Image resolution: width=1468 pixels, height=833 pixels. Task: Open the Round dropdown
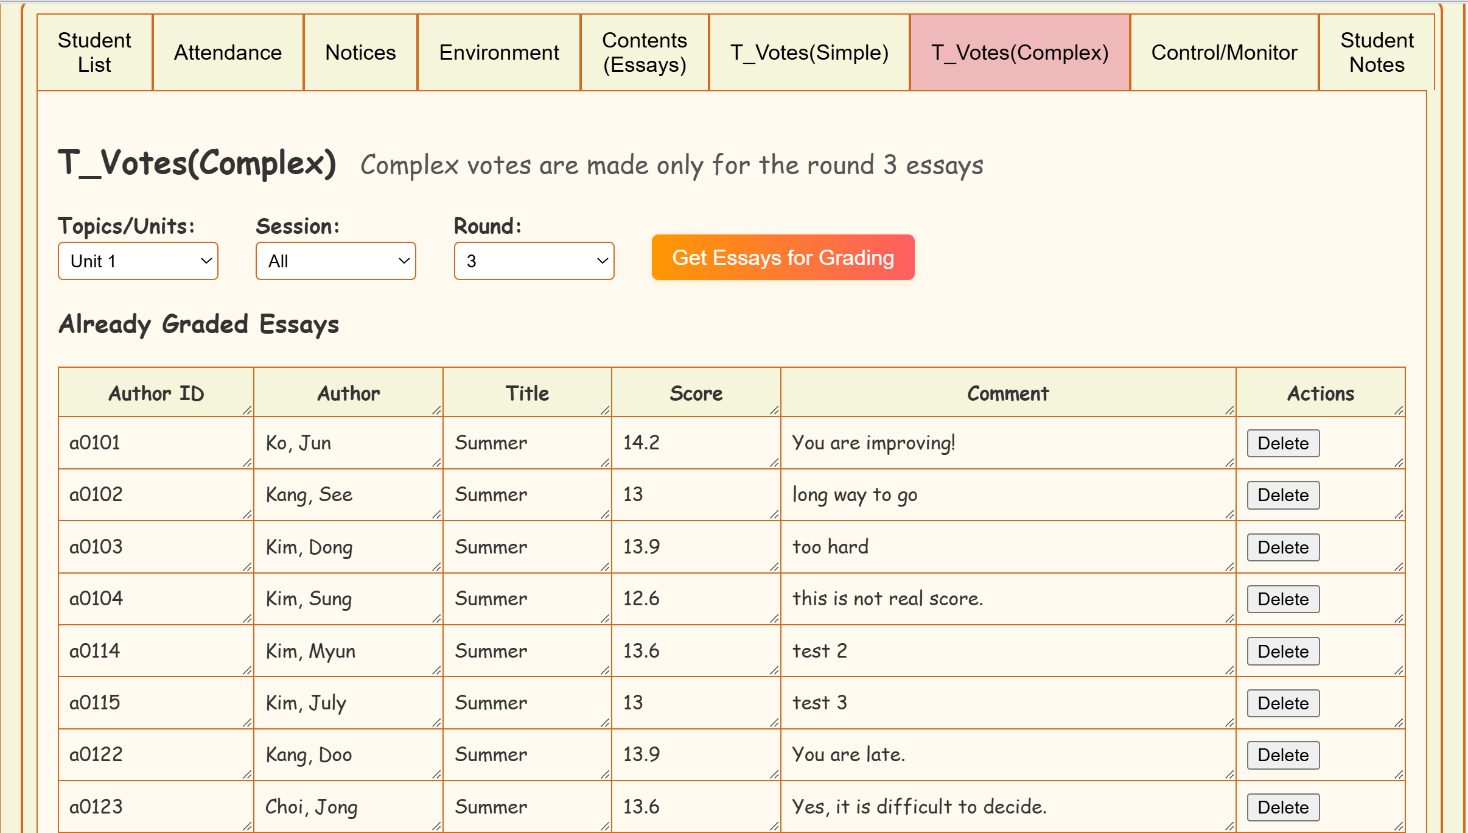[534, 261]
